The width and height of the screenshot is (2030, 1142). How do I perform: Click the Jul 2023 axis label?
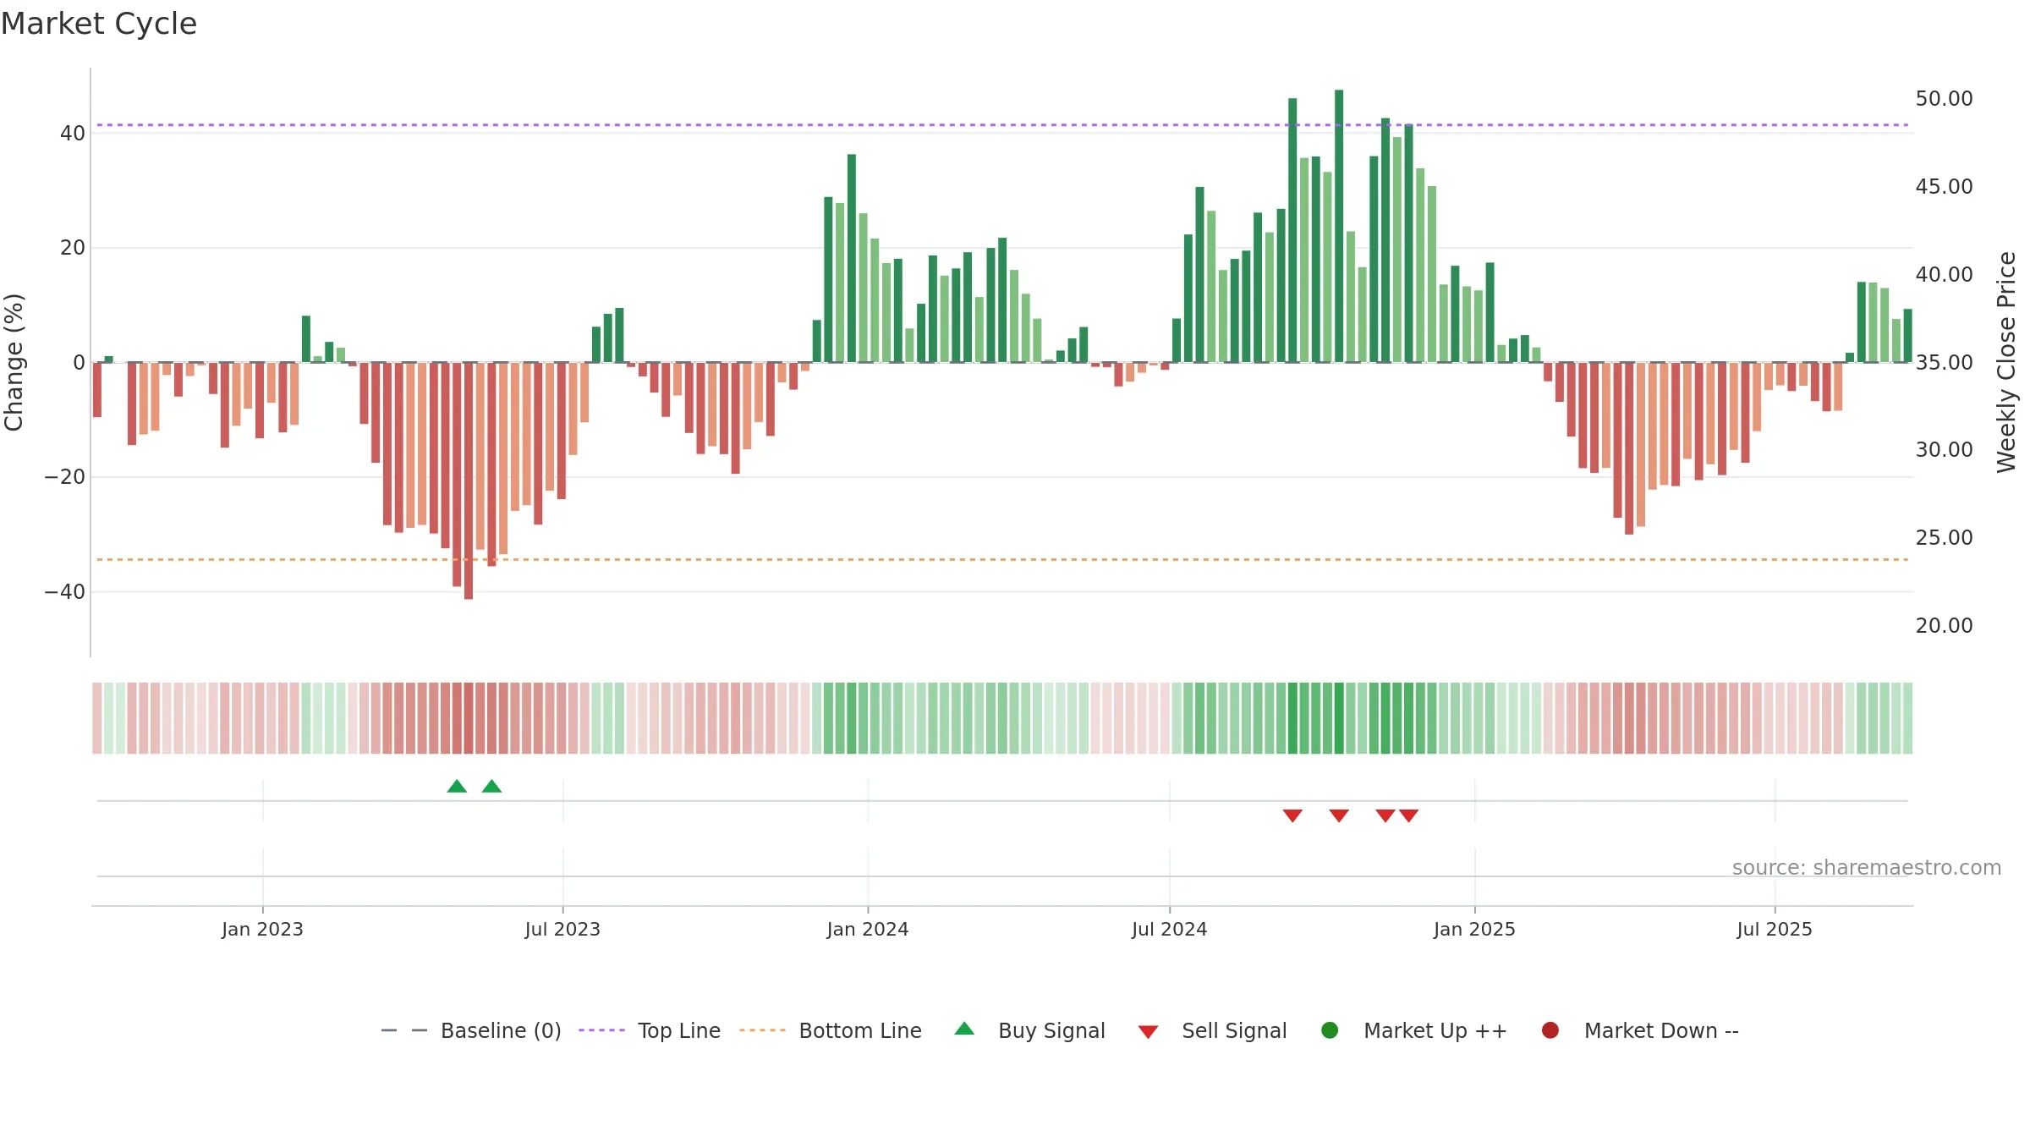562,929
